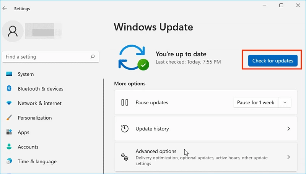Click the Apps icon in sidebar

(9, 132)
